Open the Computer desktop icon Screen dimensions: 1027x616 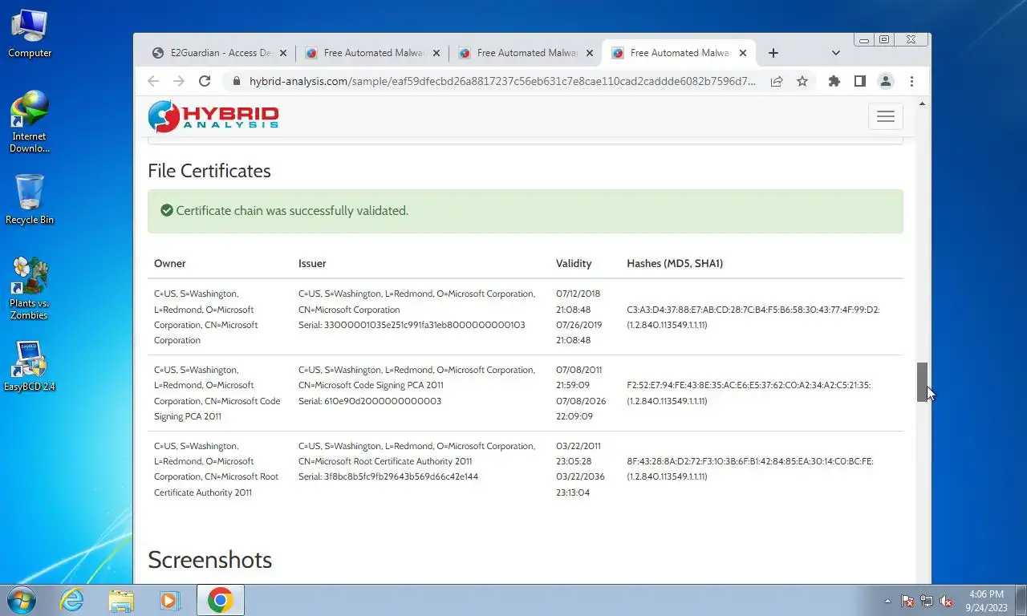click(30, 34)
